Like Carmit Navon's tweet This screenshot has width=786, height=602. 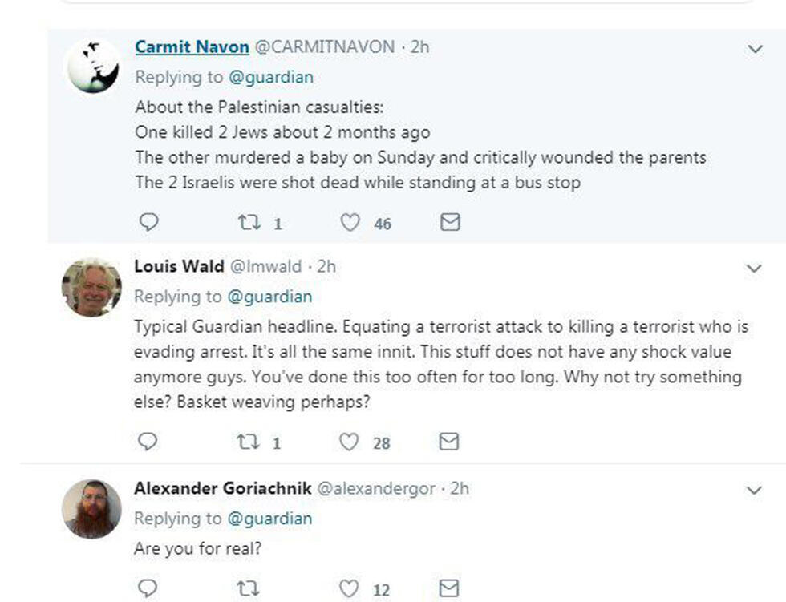[x=350, y=222]
